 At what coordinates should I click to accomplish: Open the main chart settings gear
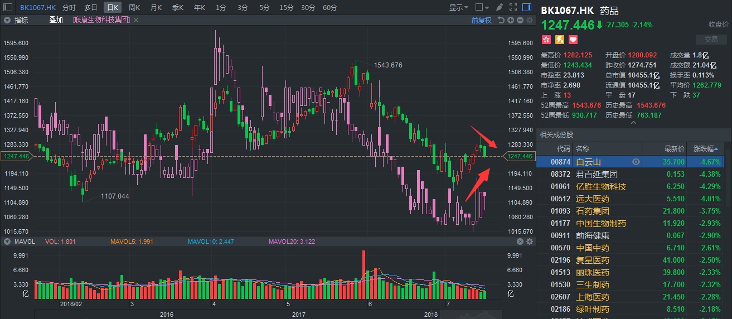[529, 20]
